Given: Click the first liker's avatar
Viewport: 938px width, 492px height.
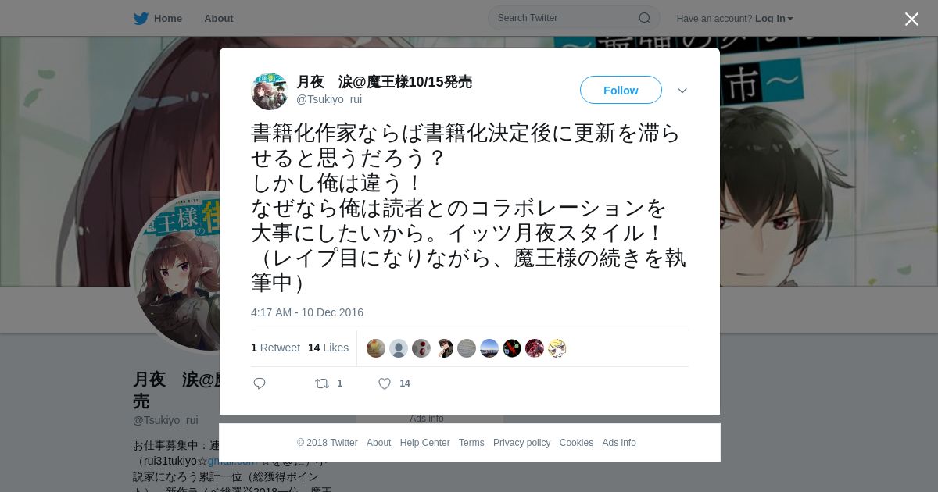Looking at the screenshot, I should (376, 348).
